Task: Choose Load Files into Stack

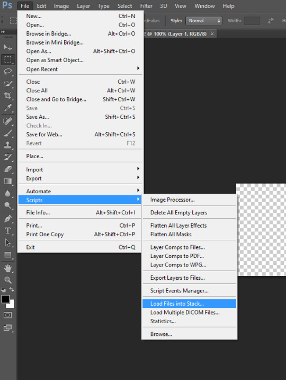Action: coord(189,304)
